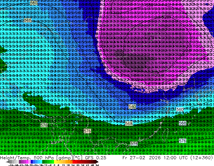Click the white 576 contour label at lower right

183,141
